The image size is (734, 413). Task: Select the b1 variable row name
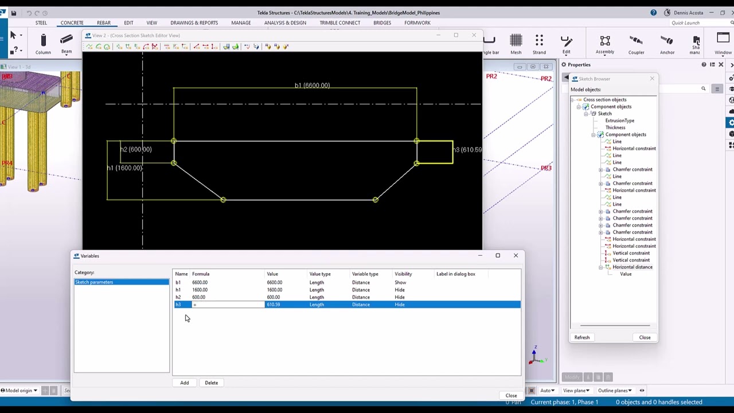click(178, 282)
